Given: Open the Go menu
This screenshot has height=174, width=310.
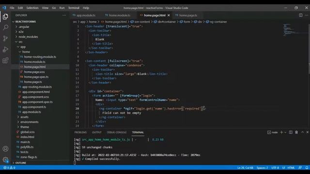Looking at the screenshot, I should (x=54, y=8).
